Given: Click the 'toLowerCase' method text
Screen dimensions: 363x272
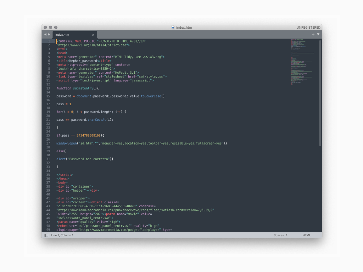Looking at the screenshot, I should pos(151,96).
